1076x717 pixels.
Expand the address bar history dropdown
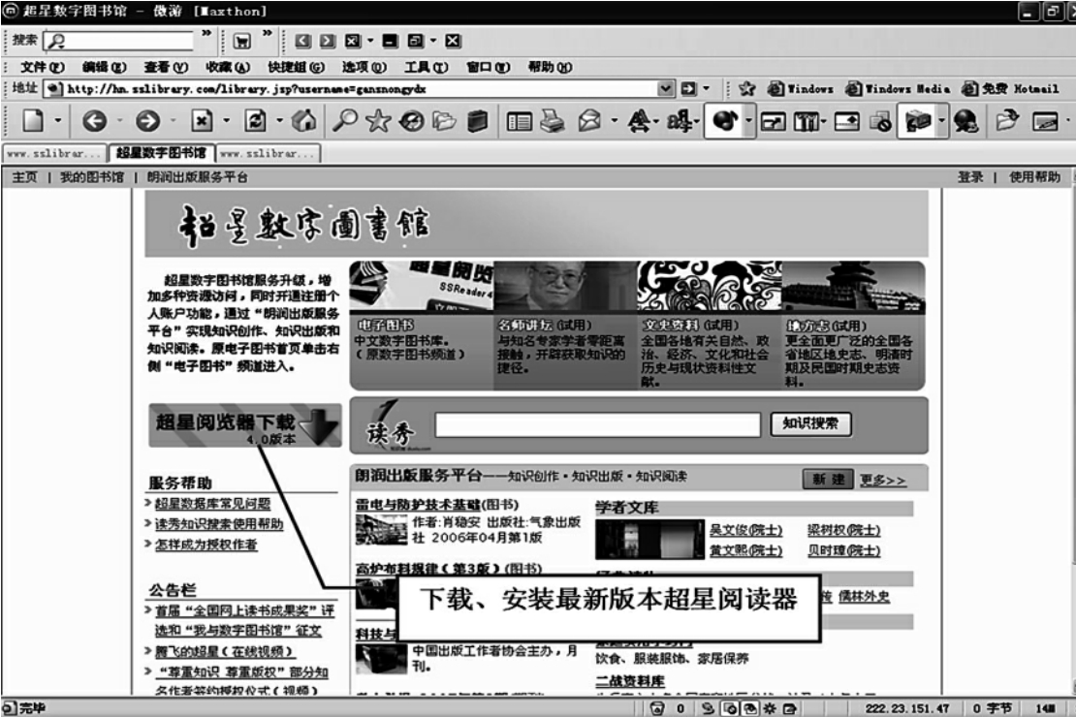tap(665, 88)
